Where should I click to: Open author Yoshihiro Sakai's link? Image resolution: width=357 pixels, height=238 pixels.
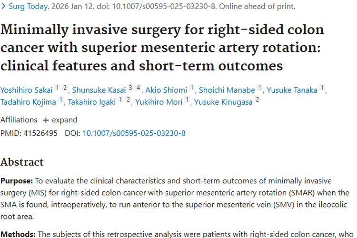(x=26, y=89)
